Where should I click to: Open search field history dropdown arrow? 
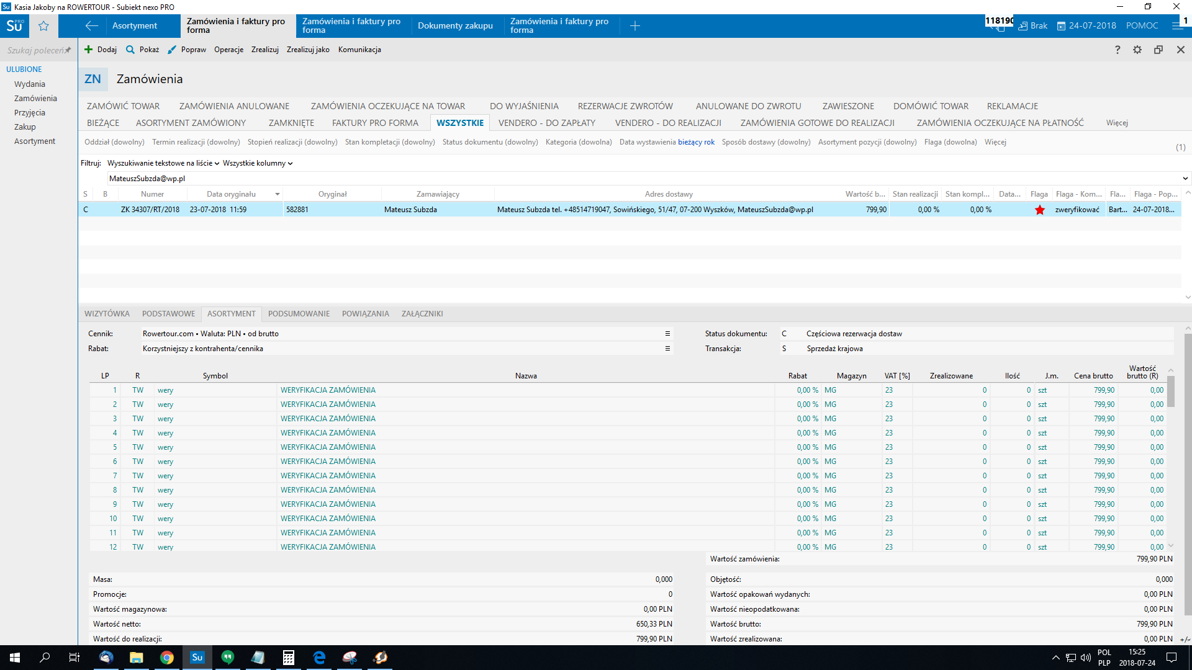pos(1185,179)
